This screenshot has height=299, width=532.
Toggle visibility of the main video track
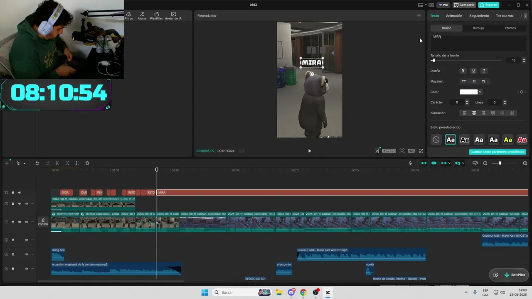coord(20,222)
